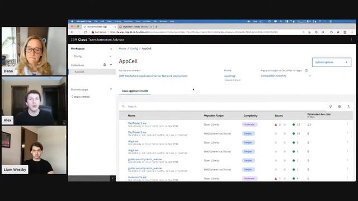Collapse the Business apps section

pyautogui.click(x=111, y=89)
